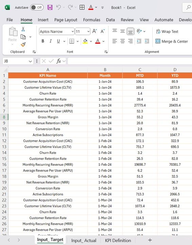Image resolution: width=192 pixels, height=245 pixels.
Task: Click the Search magnifier icon
Action: [189, 7]
